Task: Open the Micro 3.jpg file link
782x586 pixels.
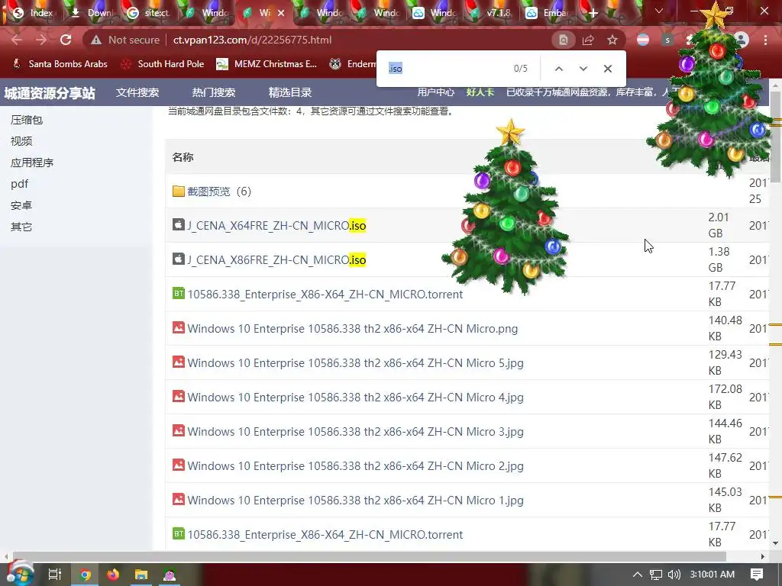Action: [x=356, y=432]
